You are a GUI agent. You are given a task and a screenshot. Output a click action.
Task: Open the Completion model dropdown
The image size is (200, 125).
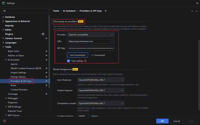point(101,103)
